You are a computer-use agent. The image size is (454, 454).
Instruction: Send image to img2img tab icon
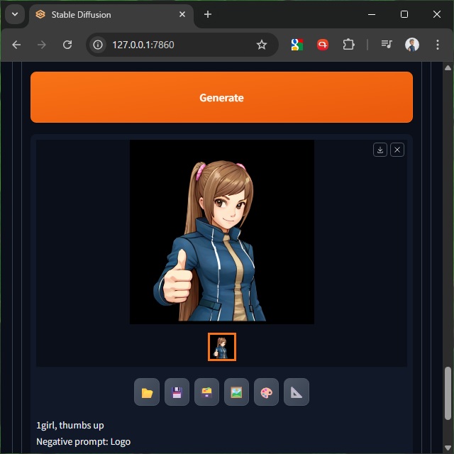(236, 392)
